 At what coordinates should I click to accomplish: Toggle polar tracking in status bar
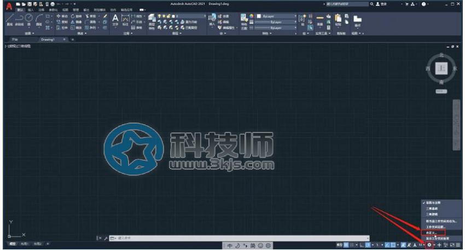click(368, 245)
